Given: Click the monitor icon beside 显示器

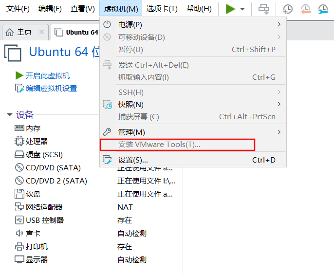Looking at the screenshot, I should click(19, 259).
